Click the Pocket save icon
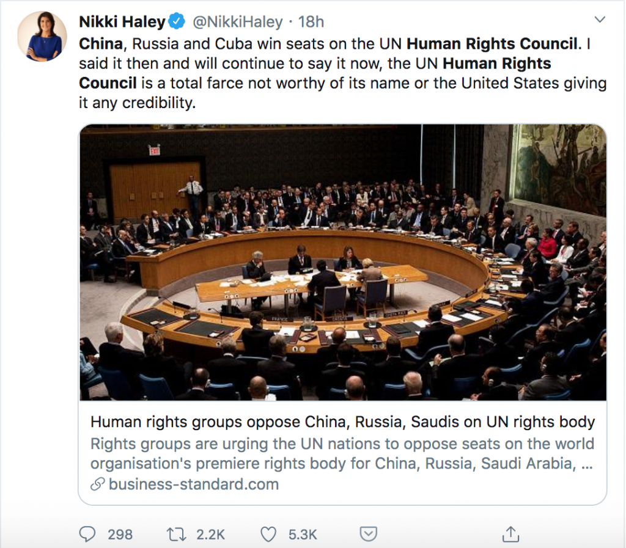 (368, 533)
